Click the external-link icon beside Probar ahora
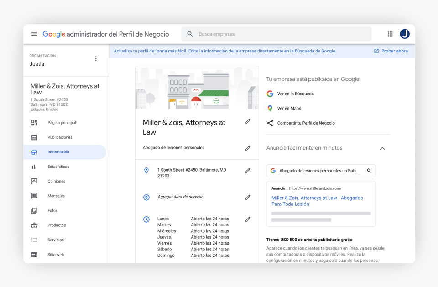438x287 pixels. tap(376, 51)
